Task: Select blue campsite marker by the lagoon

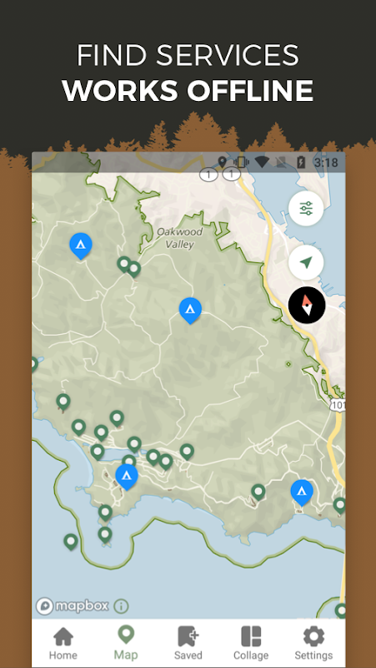Action: coord(127,477)
